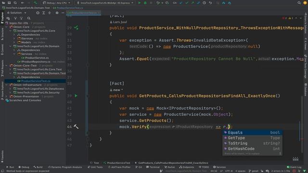Open the Event Log tool window
The width and height of the screenshot is (308, 173).
[294, 167]
